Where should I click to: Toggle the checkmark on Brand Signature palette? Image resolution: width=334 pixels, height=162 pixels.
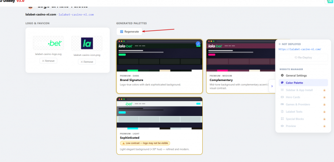pos(198,44)
